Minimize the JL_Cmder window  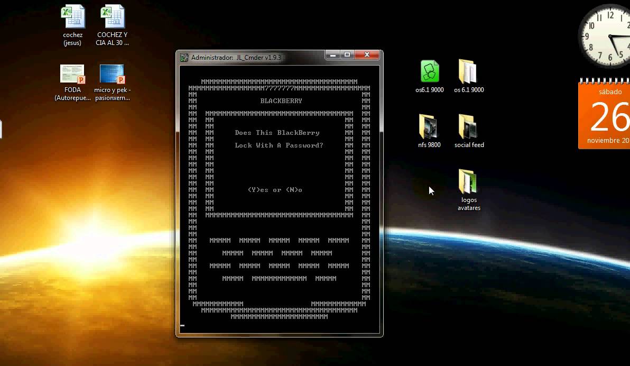332,55
